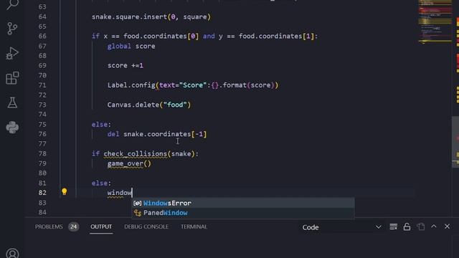Click the 'Label.config' text on line 71

131,85
